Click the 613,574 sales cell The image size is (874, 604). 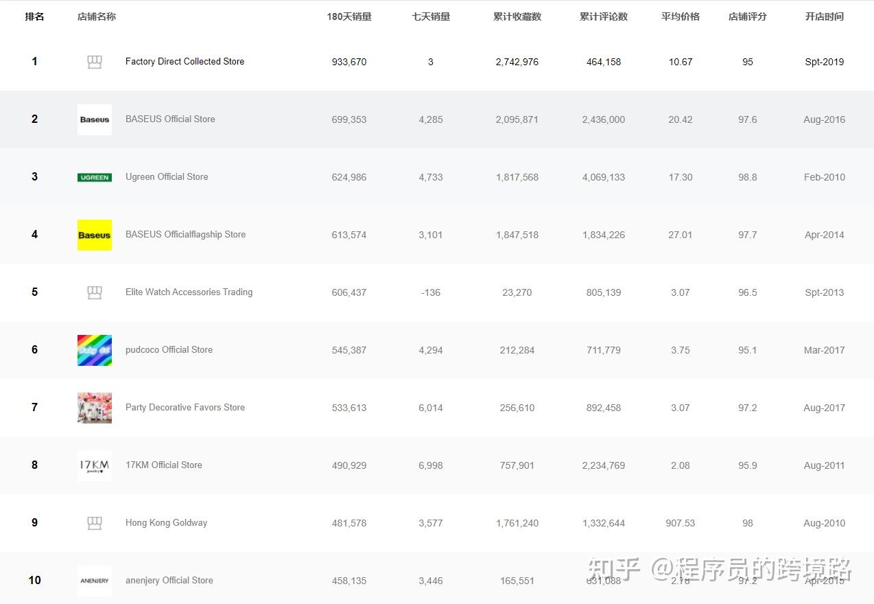[349, 235]
